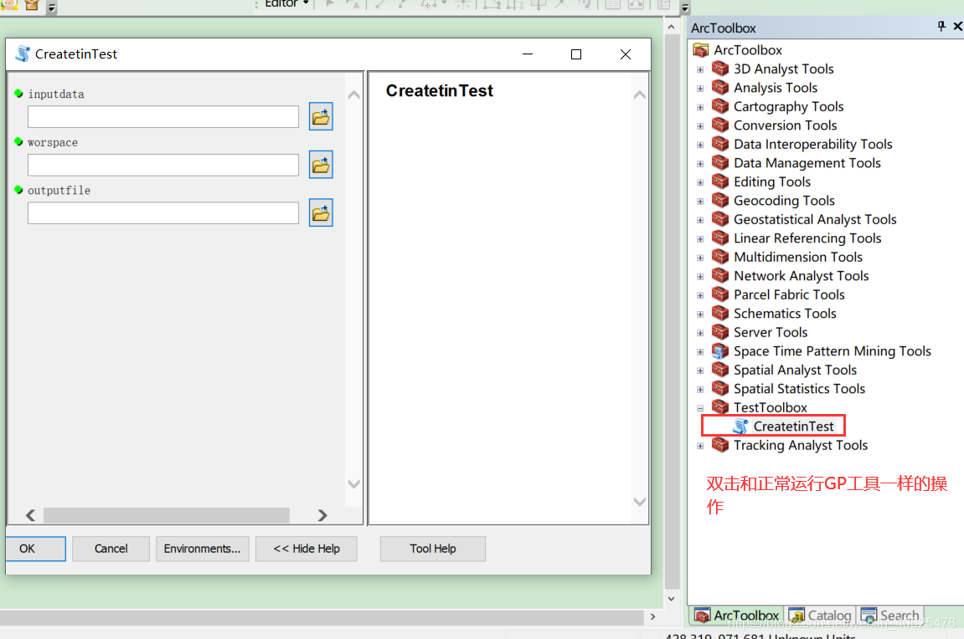Select 3D Analyst Tools toolbox icon

(720, 68)
